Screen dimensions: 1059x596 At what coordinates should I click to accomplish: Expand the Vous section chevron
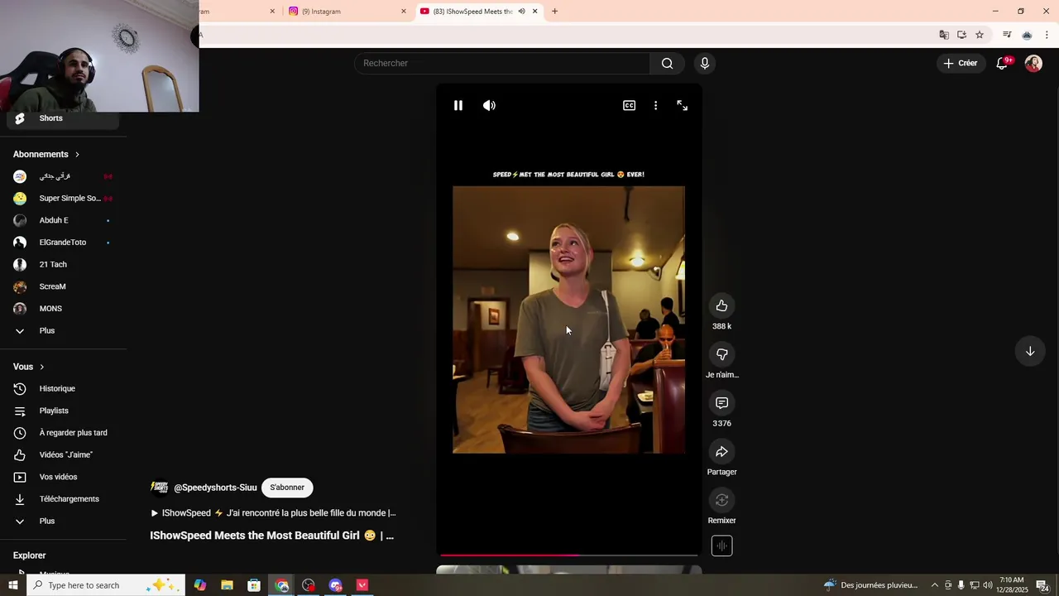coord(42,367)
